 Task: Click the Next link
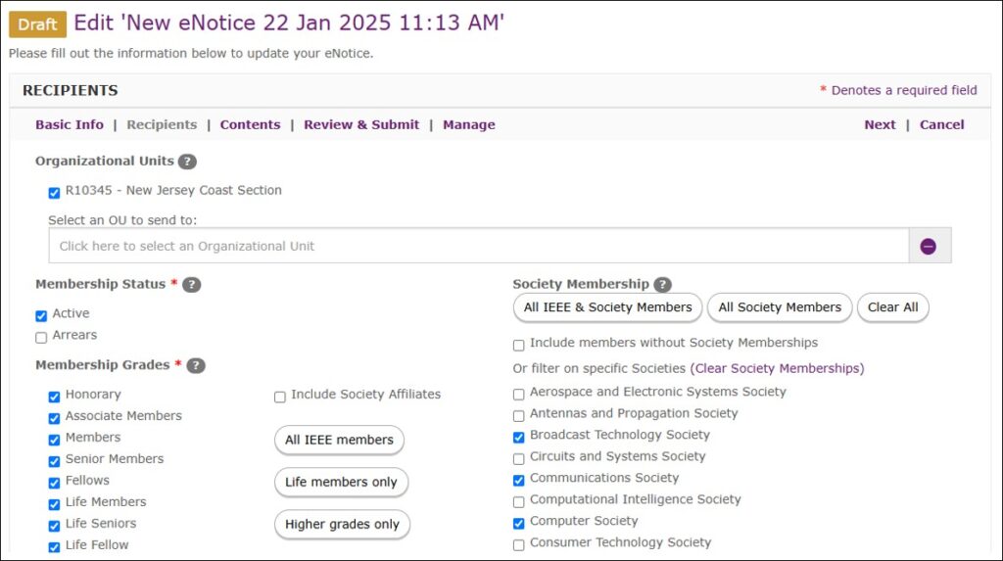880,124
